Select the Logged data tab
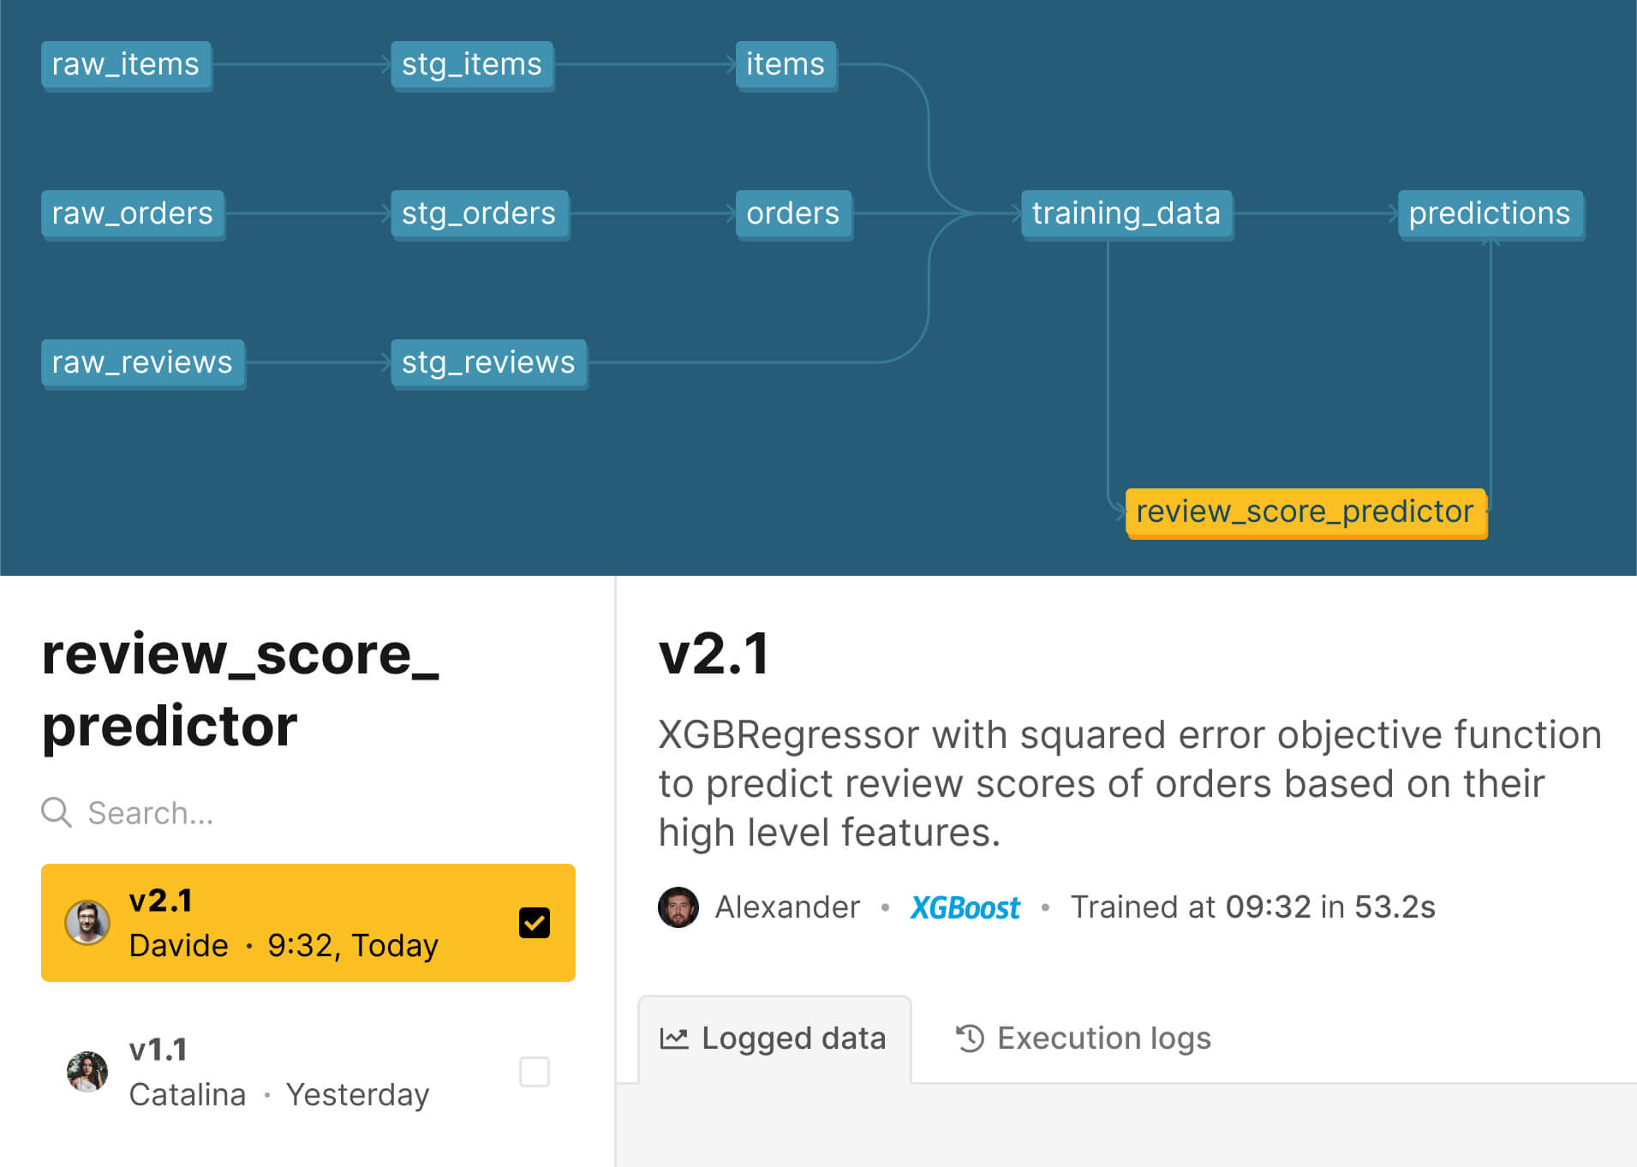Image resolution: width=1637 pixels, height=1167 pixels. pos(774,1039)
